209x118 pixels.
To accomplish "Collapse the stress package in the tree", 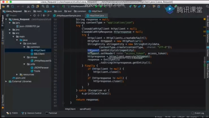I will click(24, 57).
